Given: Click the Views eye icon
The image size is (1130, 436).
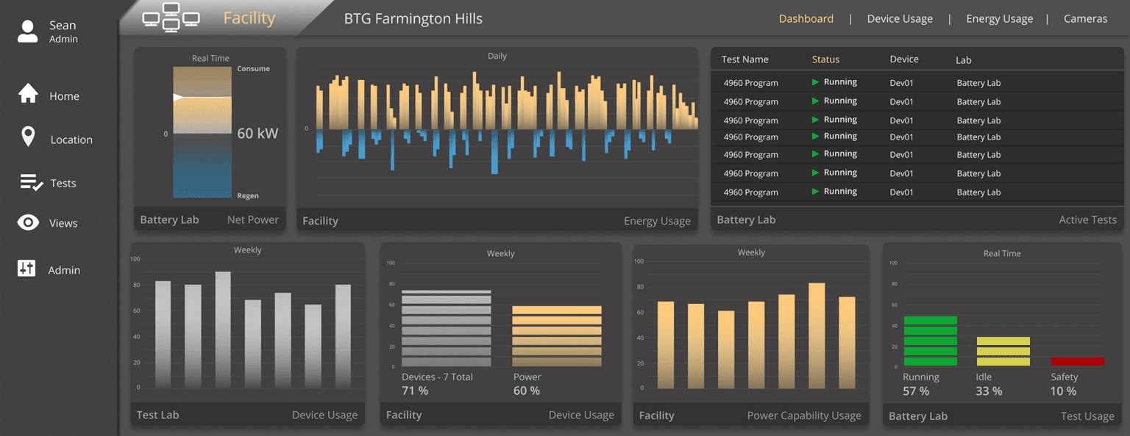Looking at the screenshot, I should tap(28, 223).
